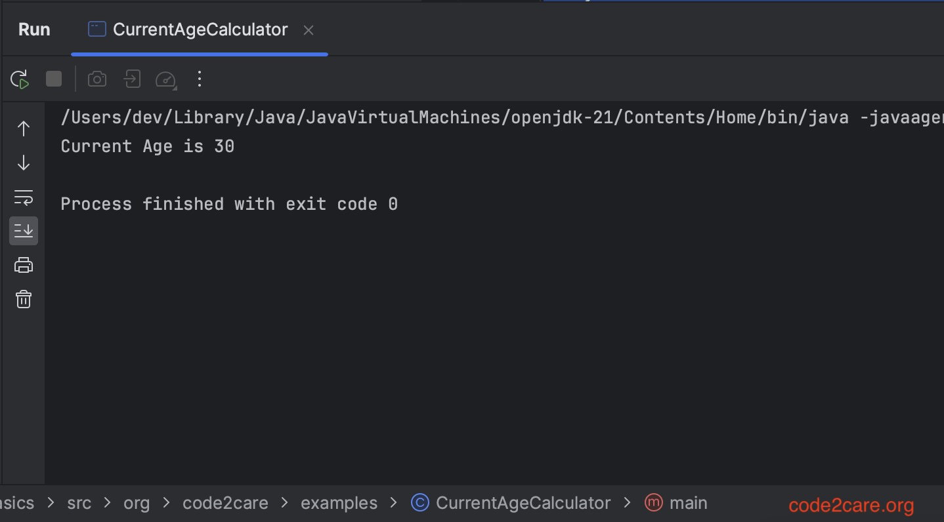This screenshot has height=522, width=944.
Task: Click the method icon beside main breadcrumb
Action: (654, 502)
